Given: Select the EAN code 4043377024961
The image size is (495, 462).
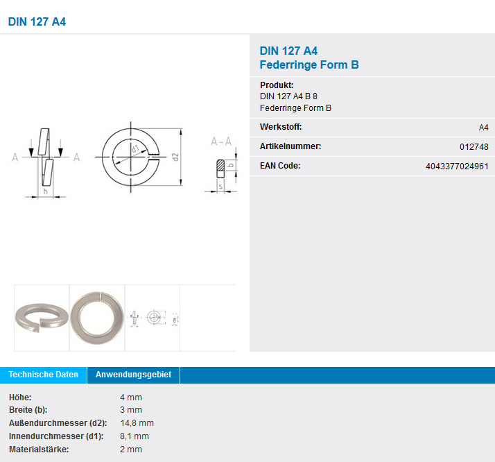Looking at the screenshot, I should click(457, 166).
